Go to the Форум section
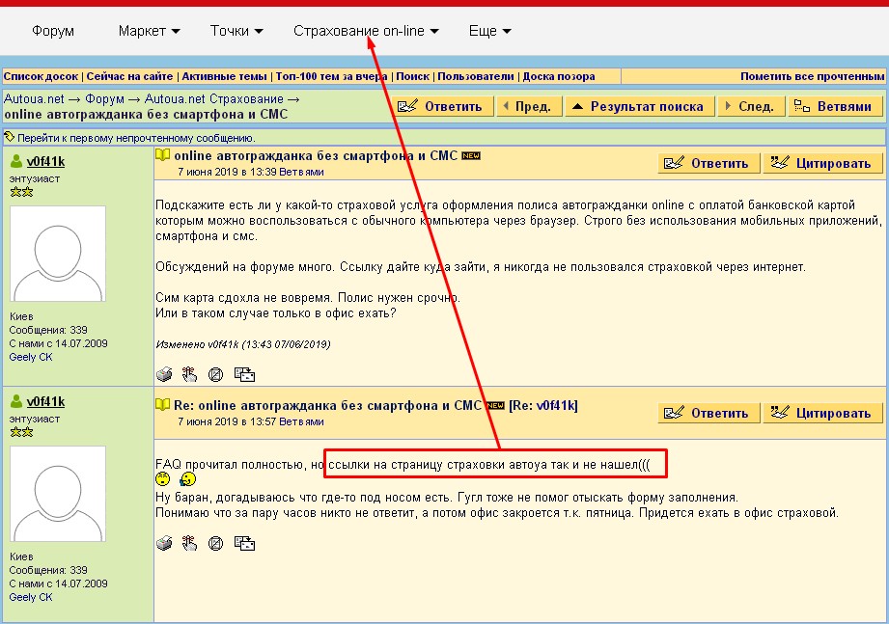 coord(53,31)
